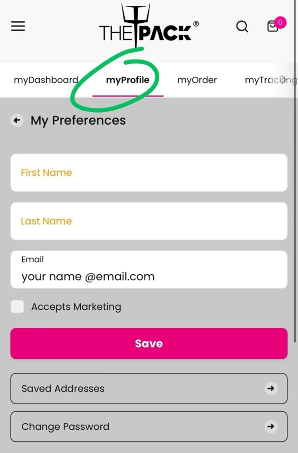298x453 pixels.
Task: Click into the Last Name field
Action: pyautogui.click(x=149, y=221)
